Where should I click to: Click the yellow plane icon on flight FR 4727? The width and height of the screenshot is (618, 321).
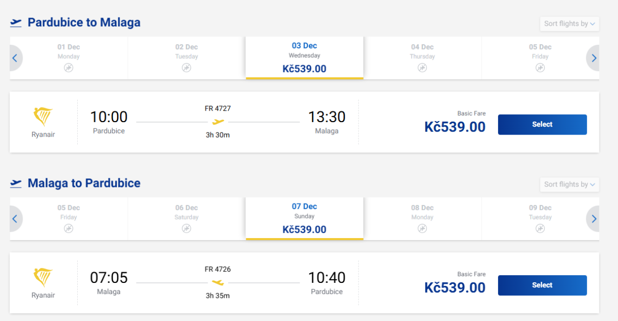(x=218, y=122)
